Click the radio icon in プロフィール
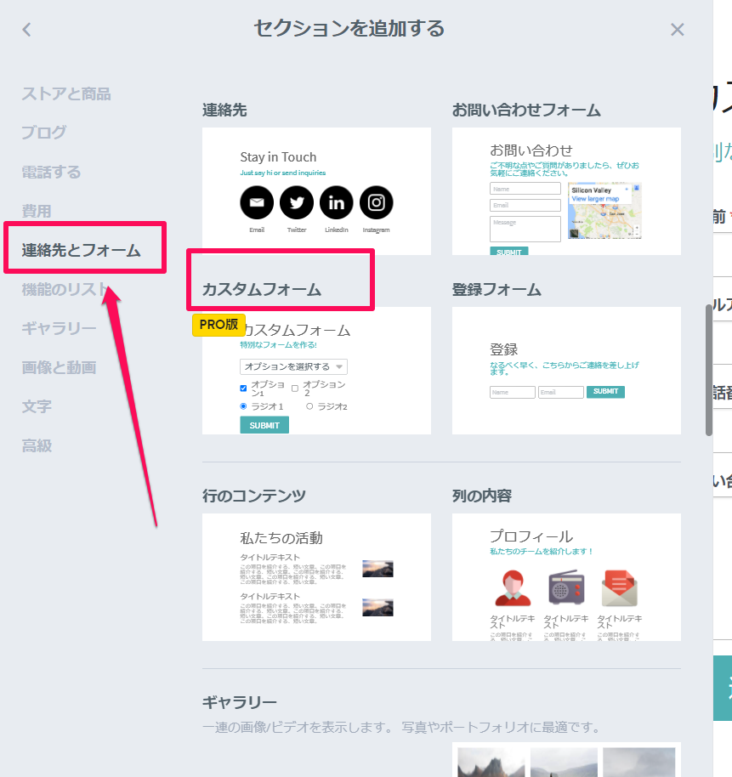732x777 pixels. (x=566, y=587)
